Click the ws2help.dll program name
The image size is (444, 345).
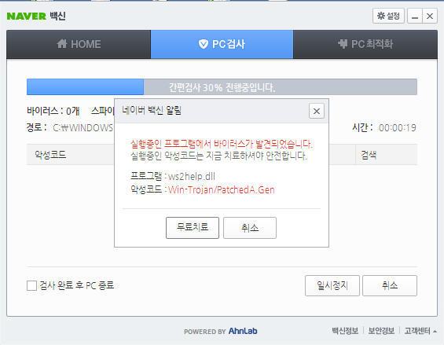192,177
